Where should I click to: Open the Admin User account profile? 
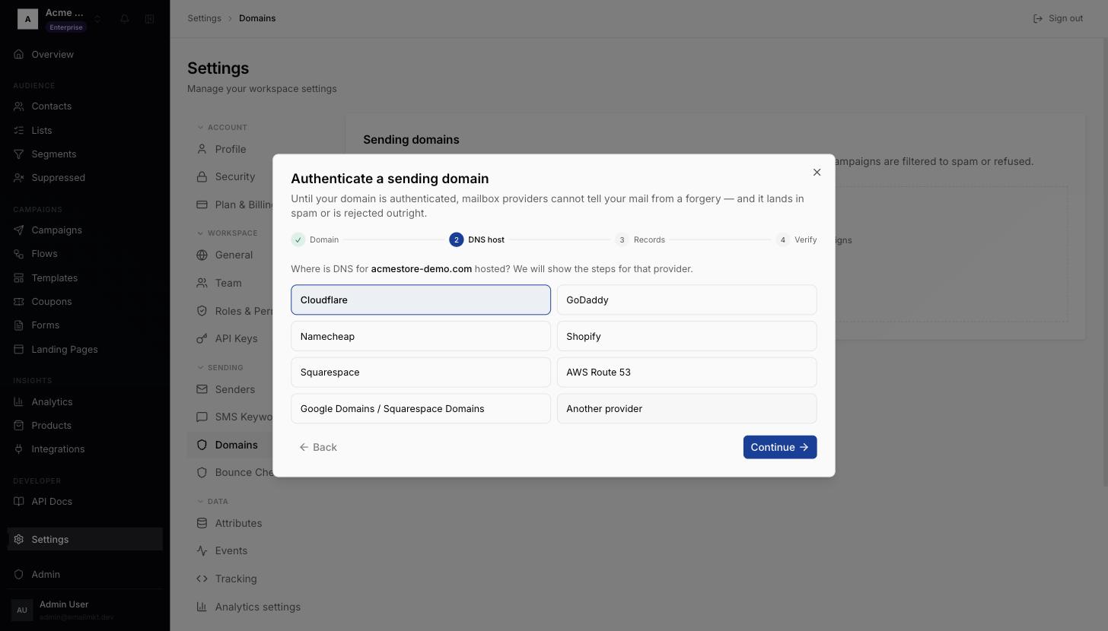point(85,610)
